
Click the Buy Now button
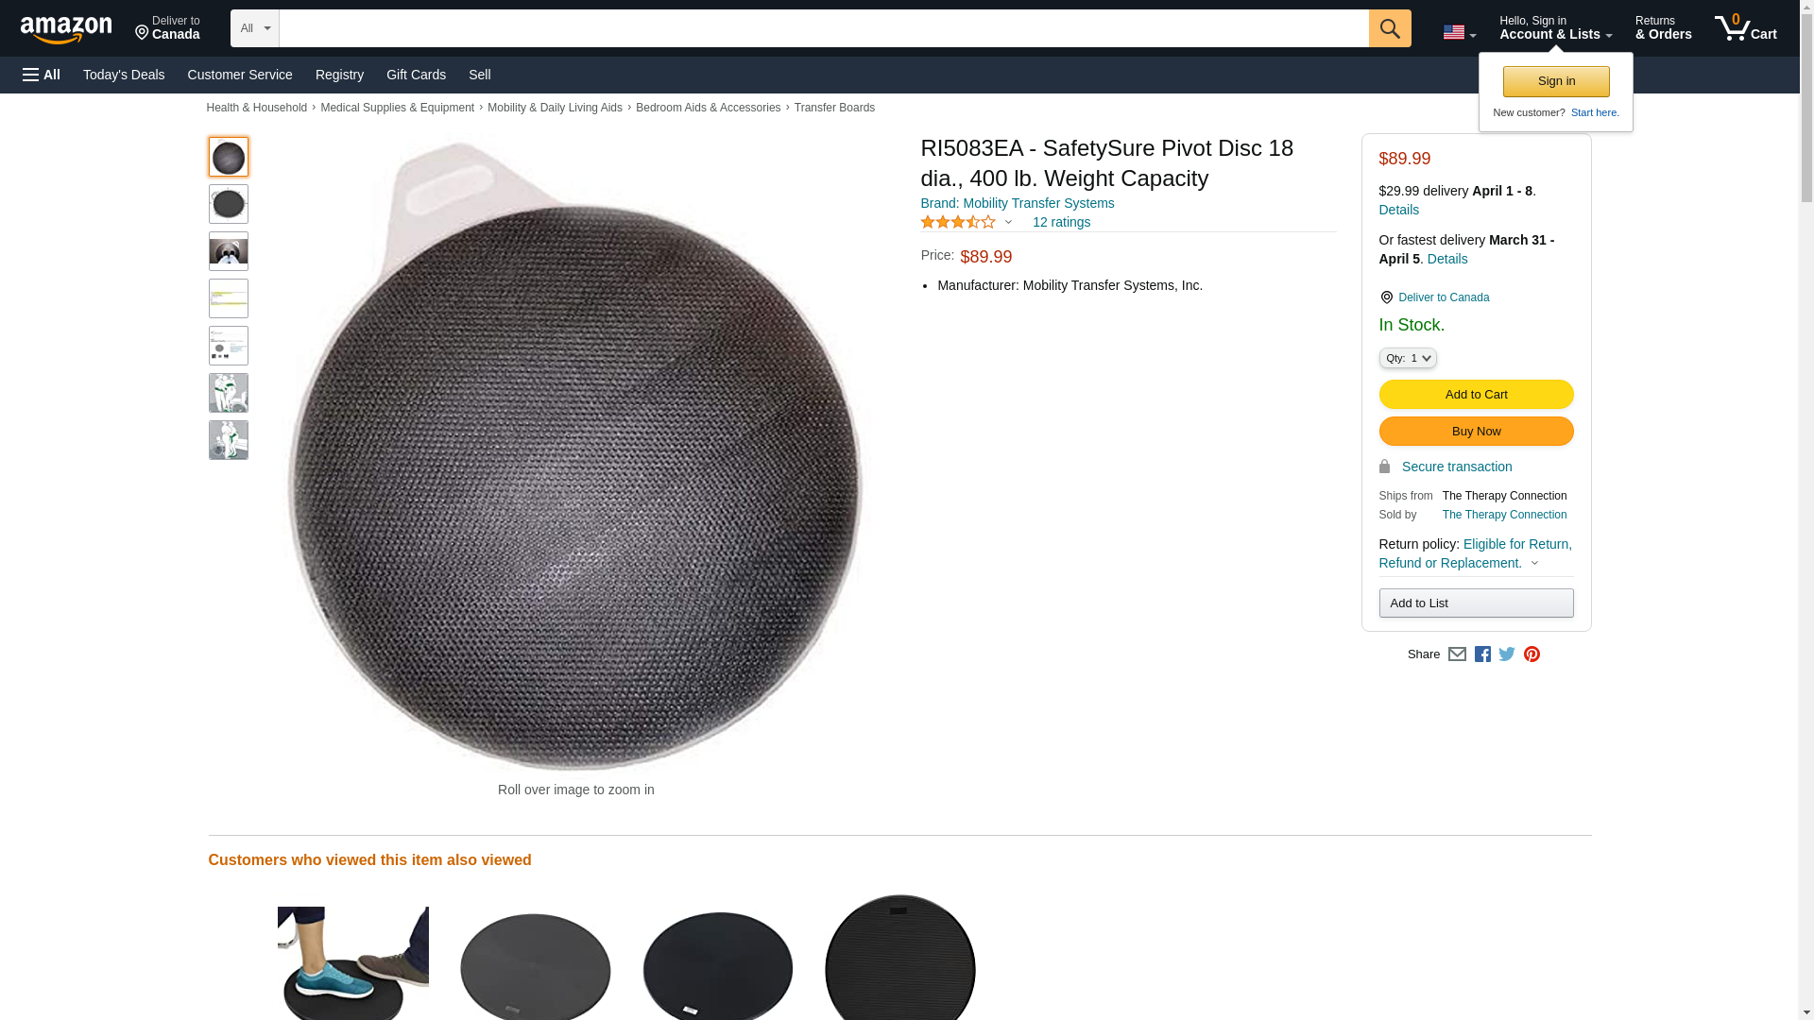pos(1476,431)
